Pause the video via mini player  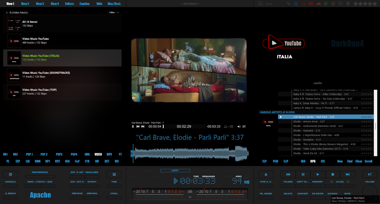click(x=133, y=126)
